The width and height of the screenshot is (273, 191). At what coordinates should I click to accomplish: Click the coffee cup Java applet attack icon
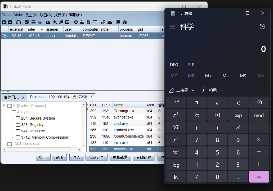click(x=82, y=22)
